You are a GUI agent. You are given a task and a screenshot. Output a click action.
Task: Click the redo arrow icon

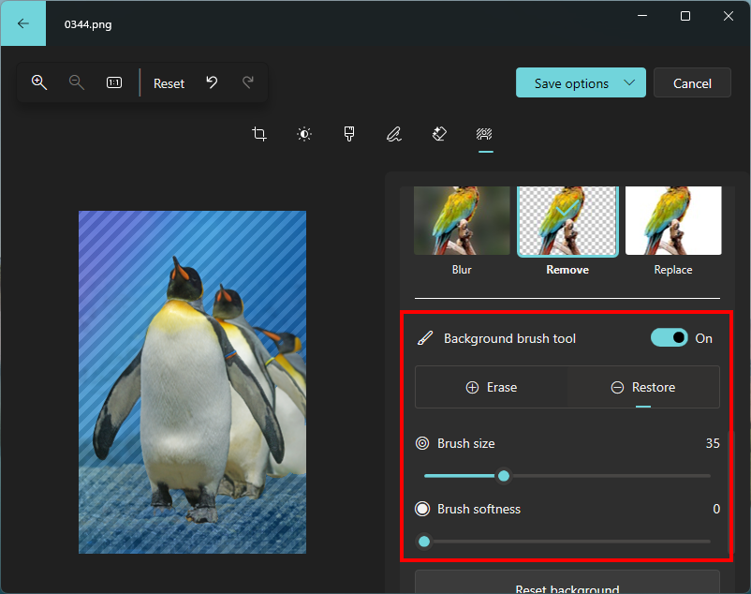(248, 82)
